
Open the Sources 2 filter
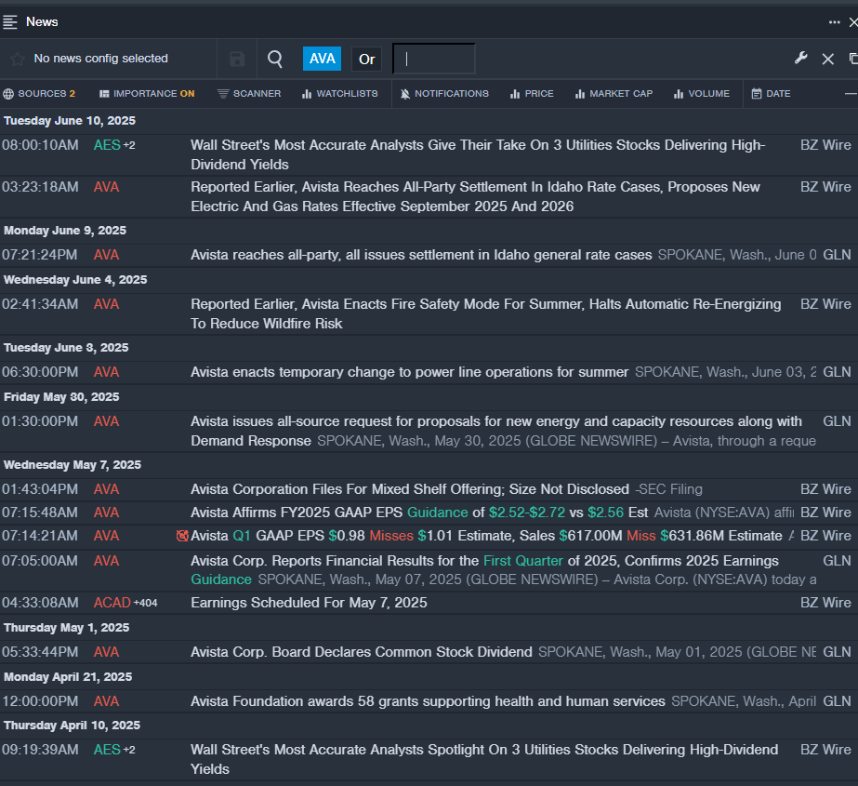coord(39,94)
